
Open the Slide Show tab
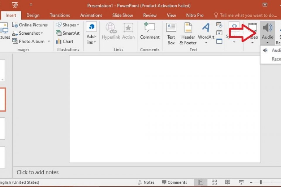click(x=123, y=15)
